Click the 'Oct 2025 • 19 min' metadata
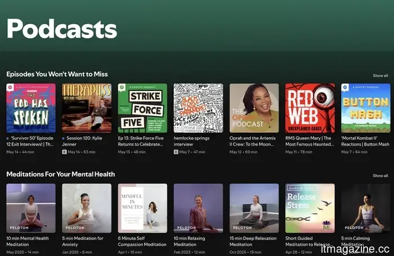 245,252
